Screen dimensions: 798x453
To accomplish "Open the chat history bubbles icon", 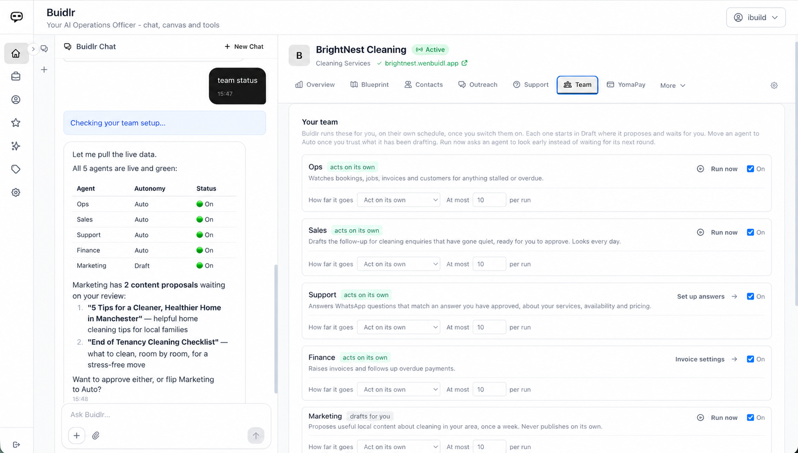I will click(44, 48).
